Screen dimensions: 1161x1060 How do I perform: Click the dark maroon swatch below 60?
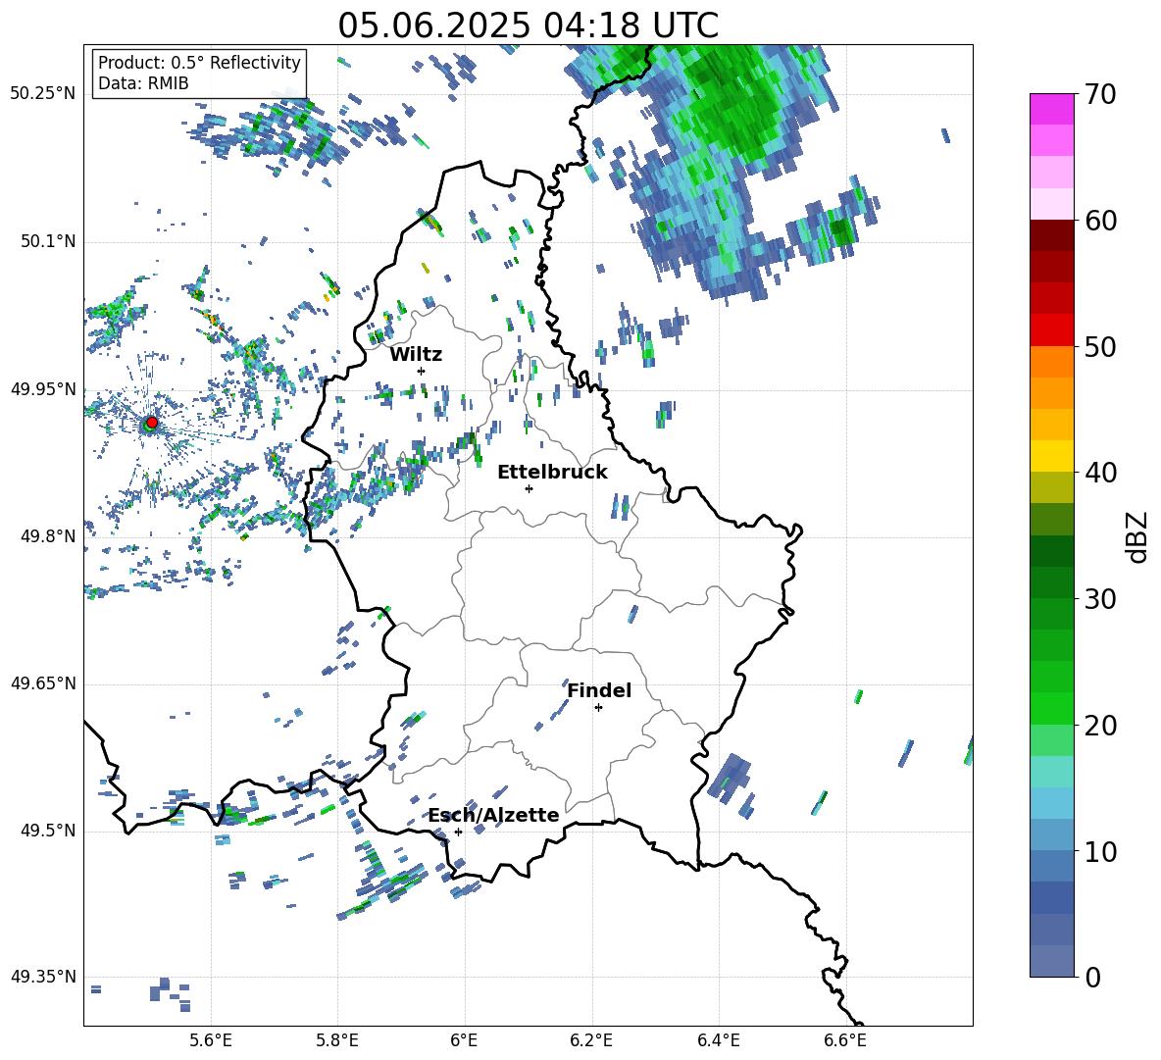click(x=1051, y=235)
